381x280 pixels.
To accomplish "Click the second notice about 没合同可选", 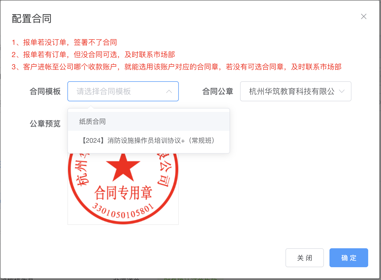I will click(x=93, y=55).
